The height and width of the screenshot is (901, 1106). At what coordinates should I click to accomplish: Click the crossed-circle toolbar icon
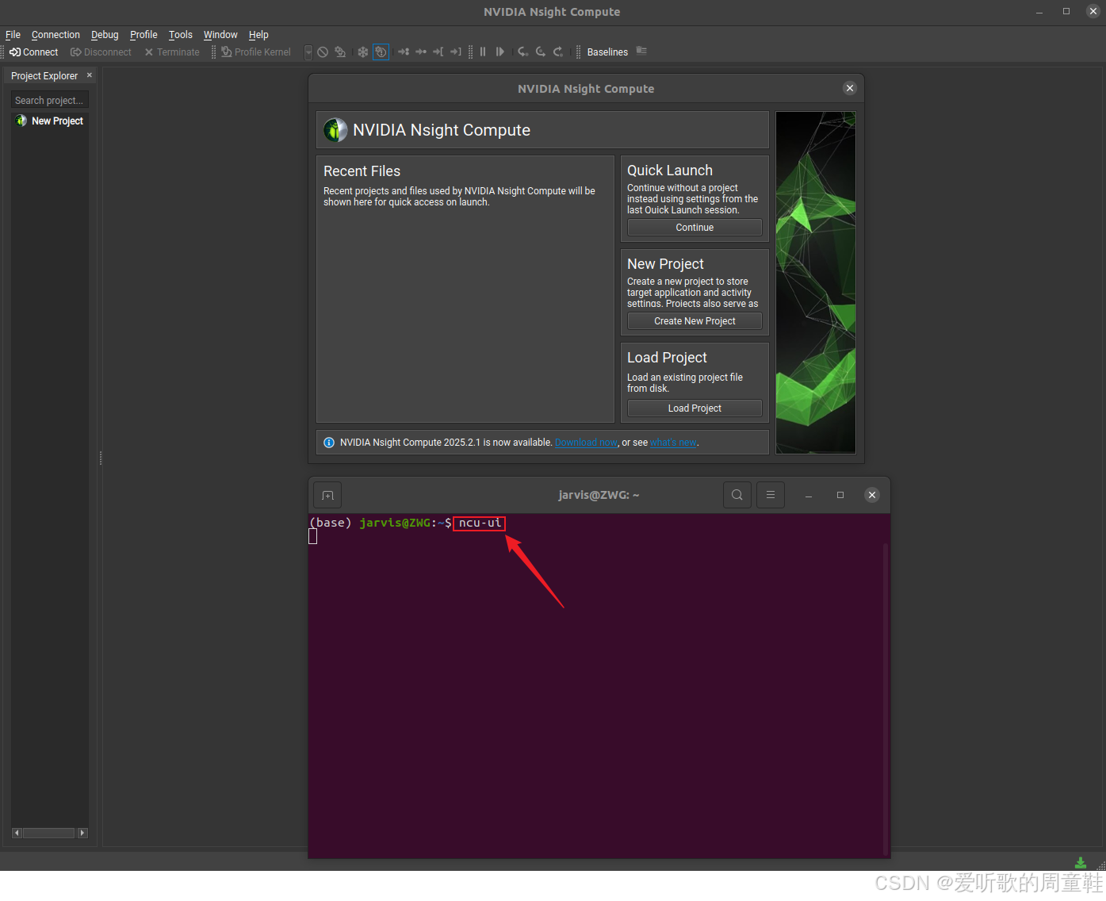pos(323,52)
